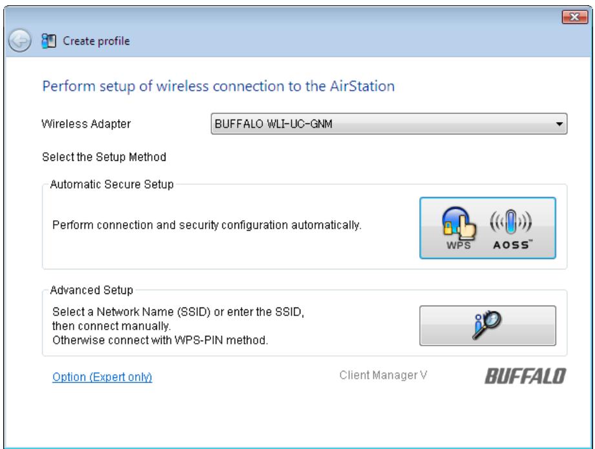Open Option (Expert only) link

click(102, 377)
